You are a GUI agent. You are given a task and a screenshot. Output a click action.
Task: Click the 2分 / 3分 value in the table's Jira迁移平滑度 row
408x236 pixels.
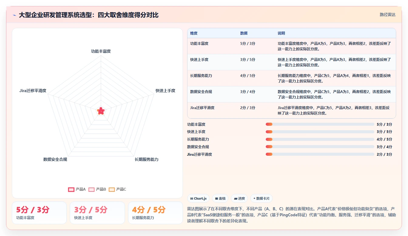248,108
